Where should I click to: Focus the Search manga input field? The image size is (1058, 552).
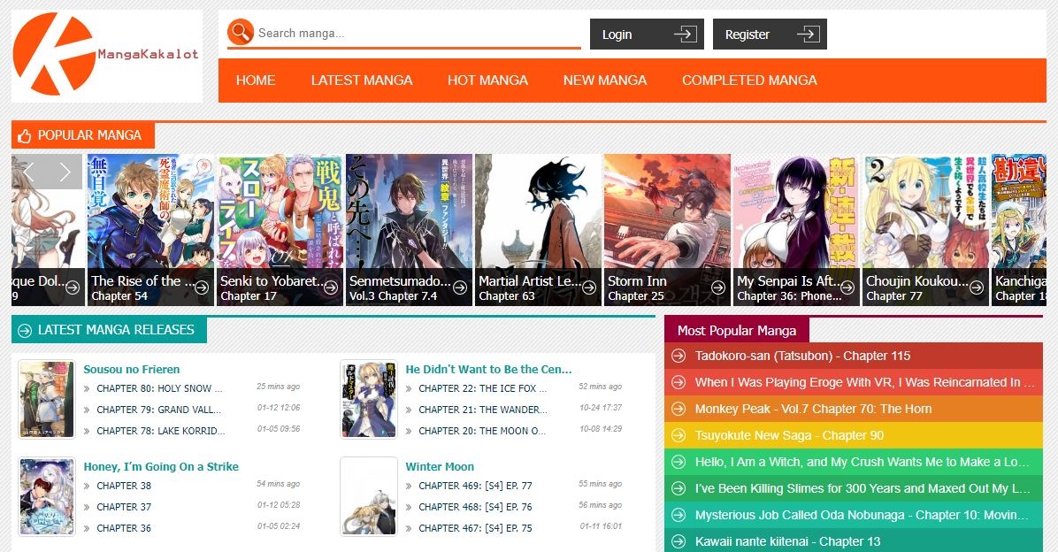pos(417,33)
